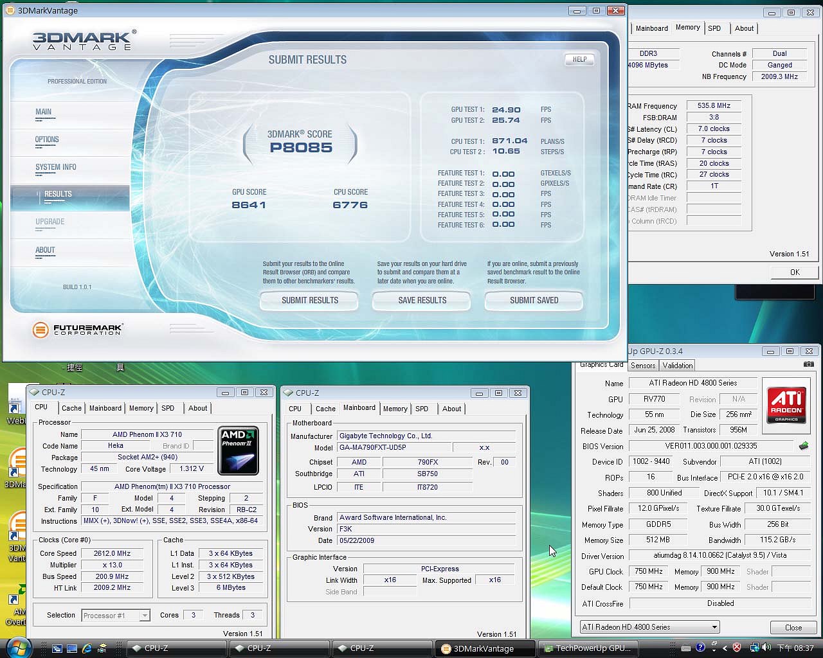Open the Graphics Card tab in GPU-Z
Image resolution: width=823 pixels, height=658 pixels.
click(601, 364)
